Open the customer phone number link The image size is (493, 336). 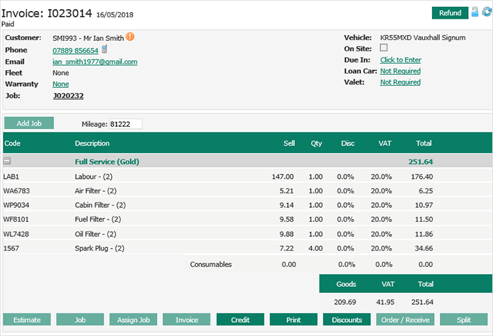(76, 51)
